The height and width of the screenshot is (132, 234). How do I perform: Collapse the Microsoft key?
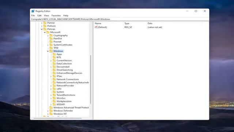[x=45, y=32]
